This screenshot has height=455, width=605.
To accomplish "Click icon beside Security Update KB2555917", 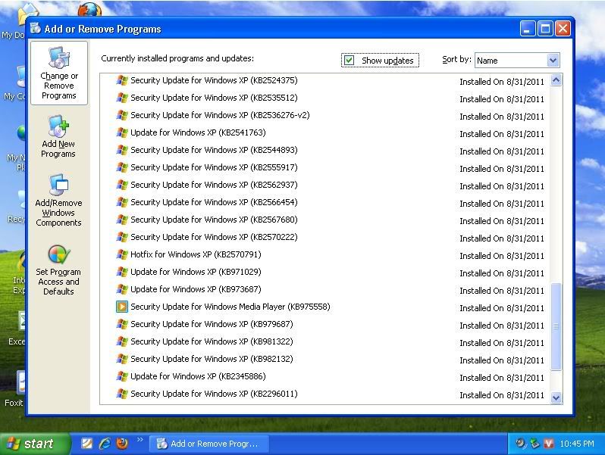I will [122, 167].
